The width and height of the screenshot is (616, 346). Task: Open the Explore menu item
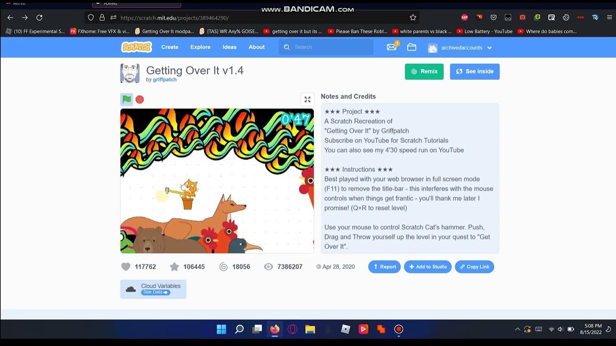[x=200, y=47]
